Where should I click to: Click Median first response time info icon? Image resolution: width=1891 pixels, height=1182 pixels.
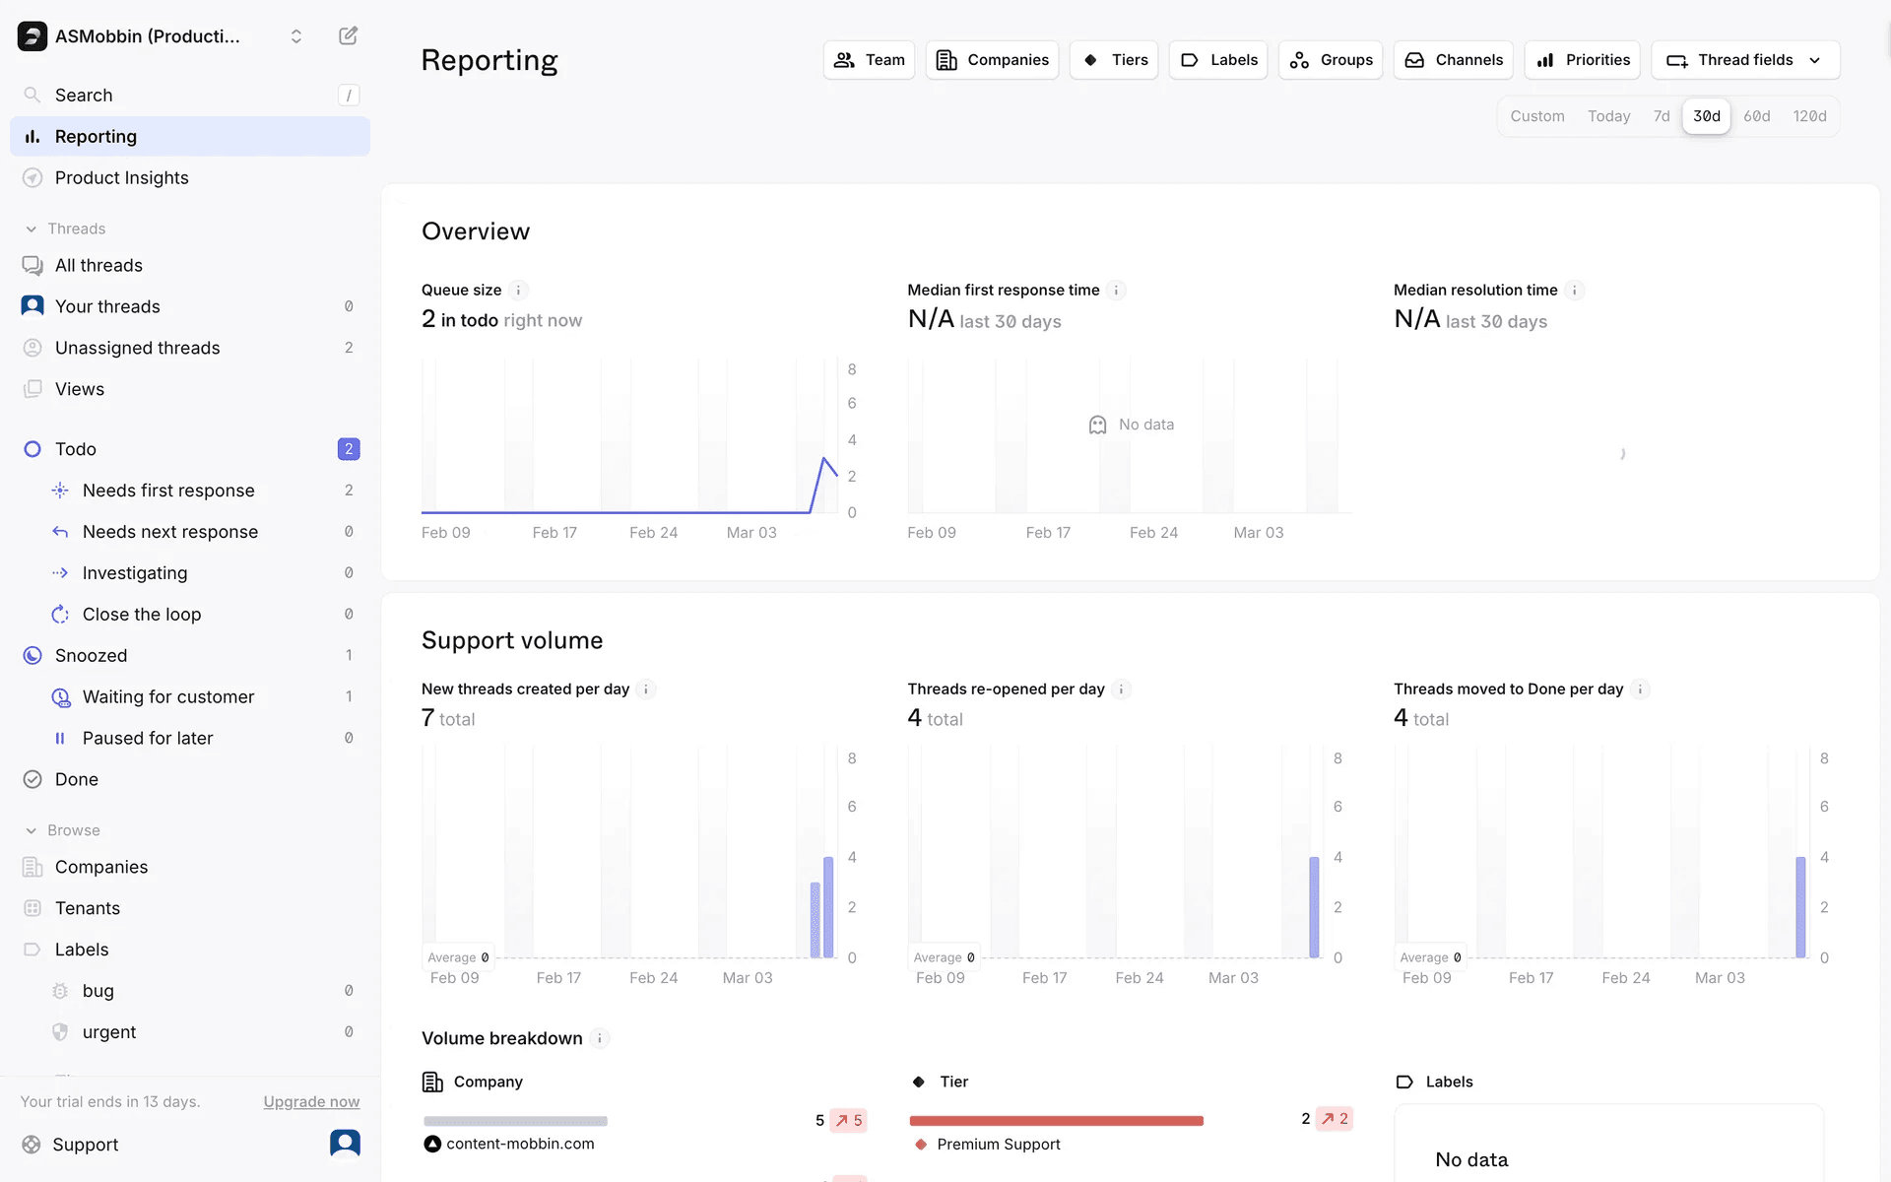pyautogui.click(x=1116, y=290)
